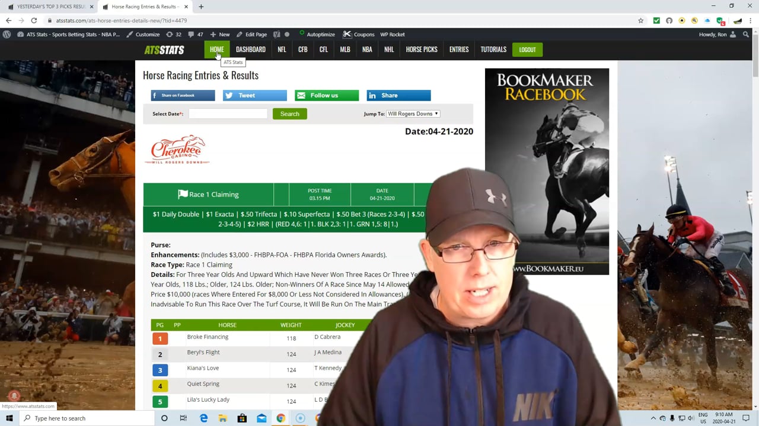Close the 'Yesterday's Top 3 Picks' tab
Screen dimensions: 759x426
click(91, 7)
